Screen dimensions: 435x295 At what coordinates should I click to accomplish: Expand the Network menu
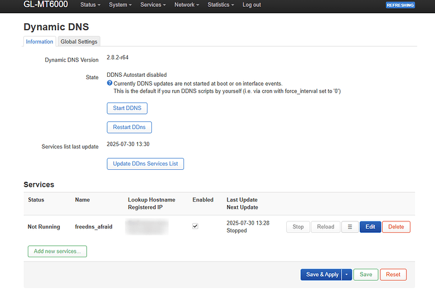[x=187, y=5]
